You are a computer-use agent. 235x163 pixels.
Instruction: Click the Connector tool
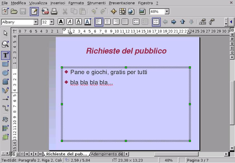(x=5, y=108)
